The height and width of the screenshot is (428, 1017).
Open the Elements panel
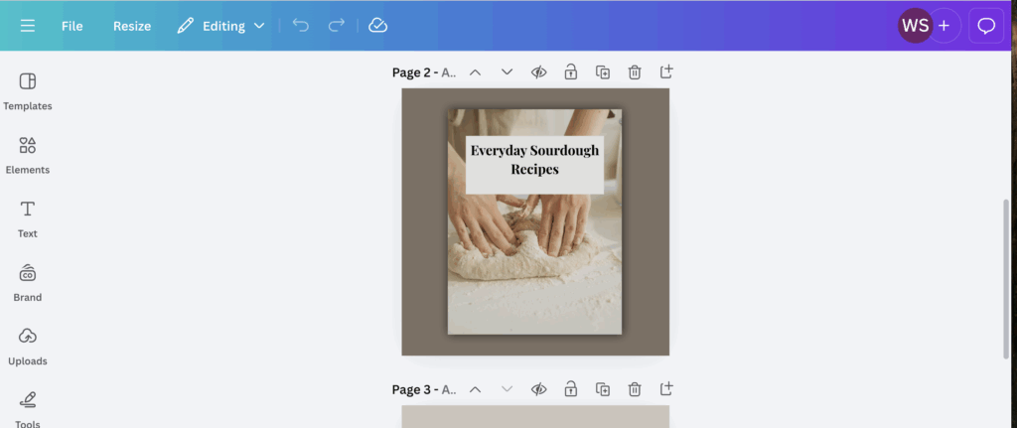27,155
